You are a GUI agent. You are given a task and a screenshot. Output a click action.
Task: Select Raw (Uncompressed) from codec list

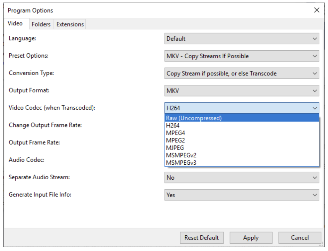point(242,118)
